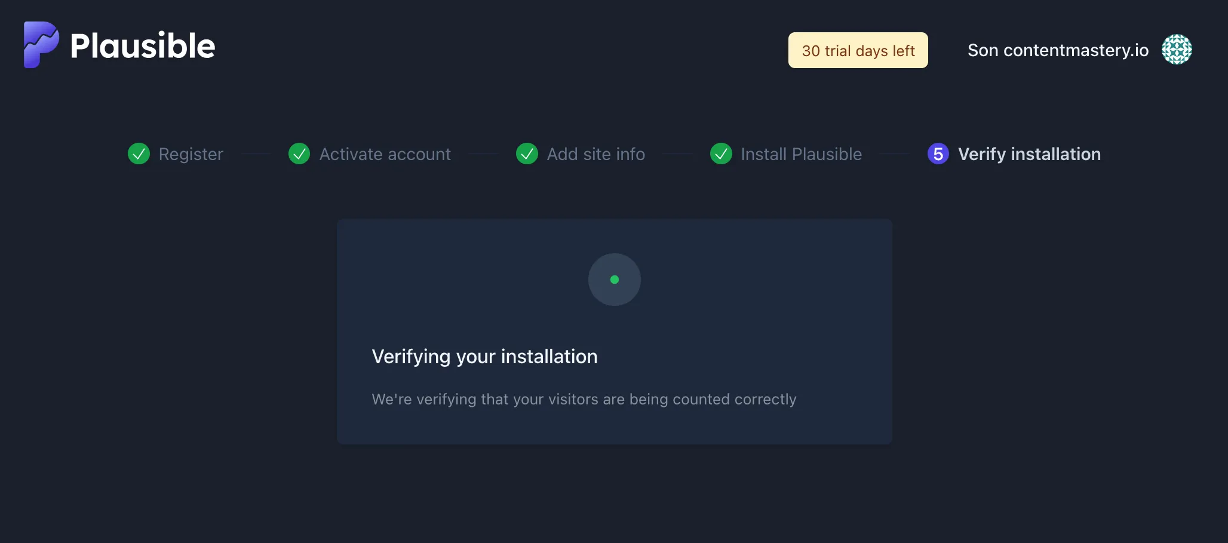The image size is (1228, 543).
Task: Click the connector line after Register step
Action: [256, 154]
